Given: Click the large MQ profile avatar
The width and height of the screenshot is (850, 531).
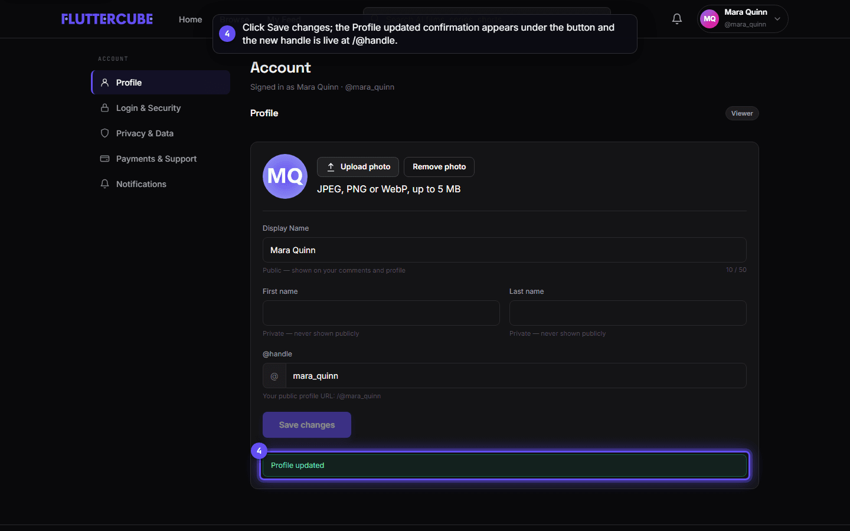Looking at the screenshot, I should (285, 176).
